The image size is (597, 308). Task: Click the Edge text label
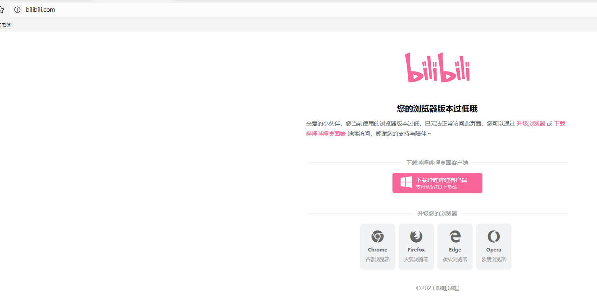pos(455,250)
